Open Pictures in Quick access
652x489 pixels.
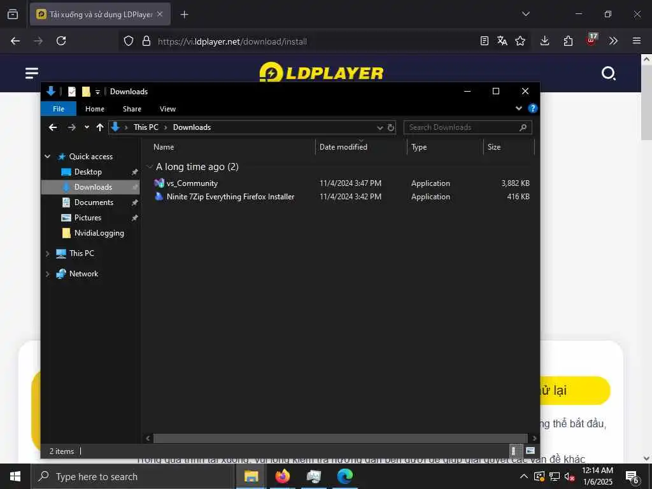point(87,218)
